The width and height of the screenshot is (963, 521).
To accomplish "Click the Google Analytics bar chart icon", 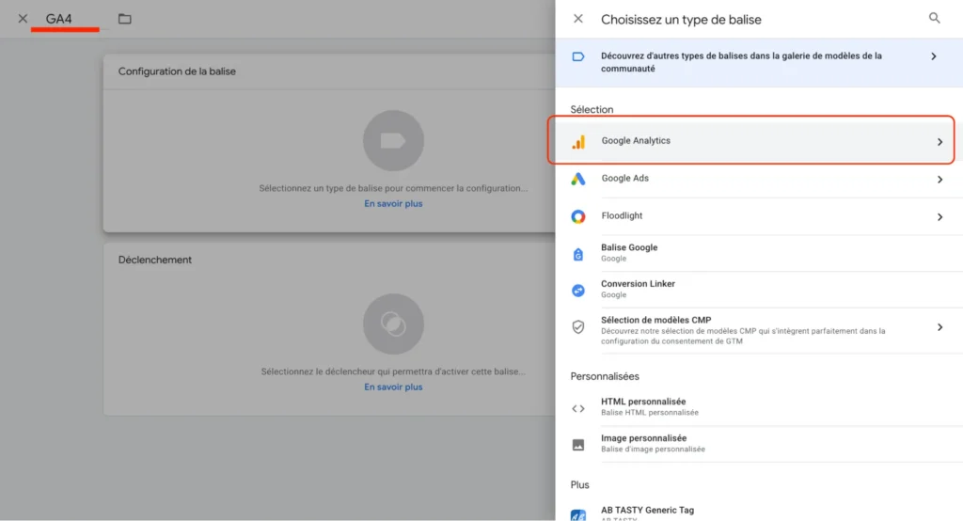I will coord(578,142).
